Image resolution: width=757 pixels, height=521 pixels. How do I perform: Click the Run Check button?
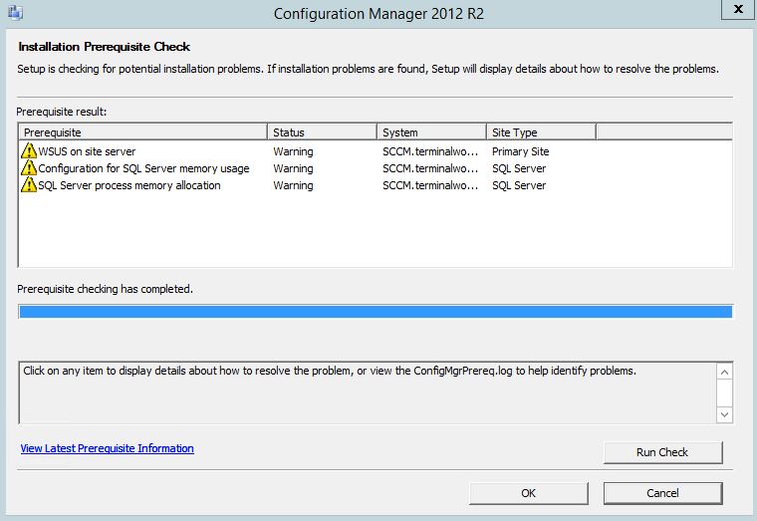[662, 452]
